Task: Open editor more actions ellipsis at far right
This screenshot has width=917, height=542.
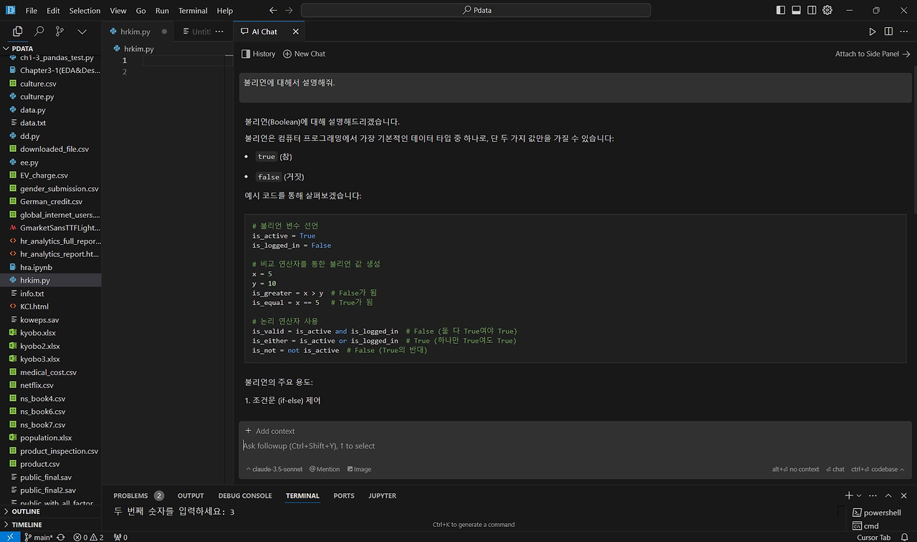Action: (x=904, y=32)
